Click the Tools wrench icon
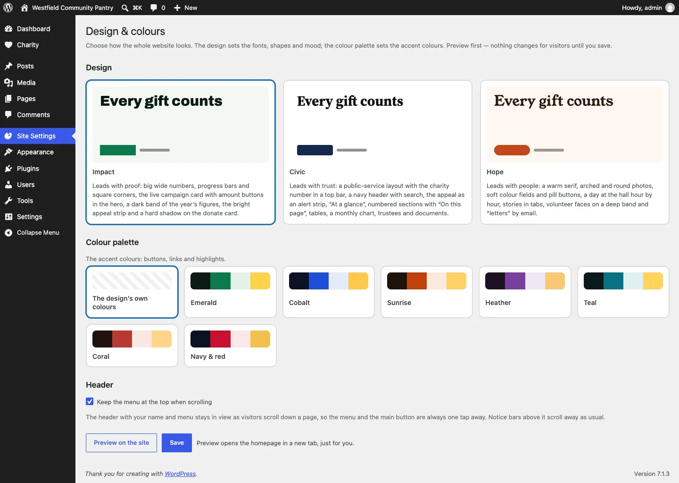679x483 pixels. (x=8, y=201)
